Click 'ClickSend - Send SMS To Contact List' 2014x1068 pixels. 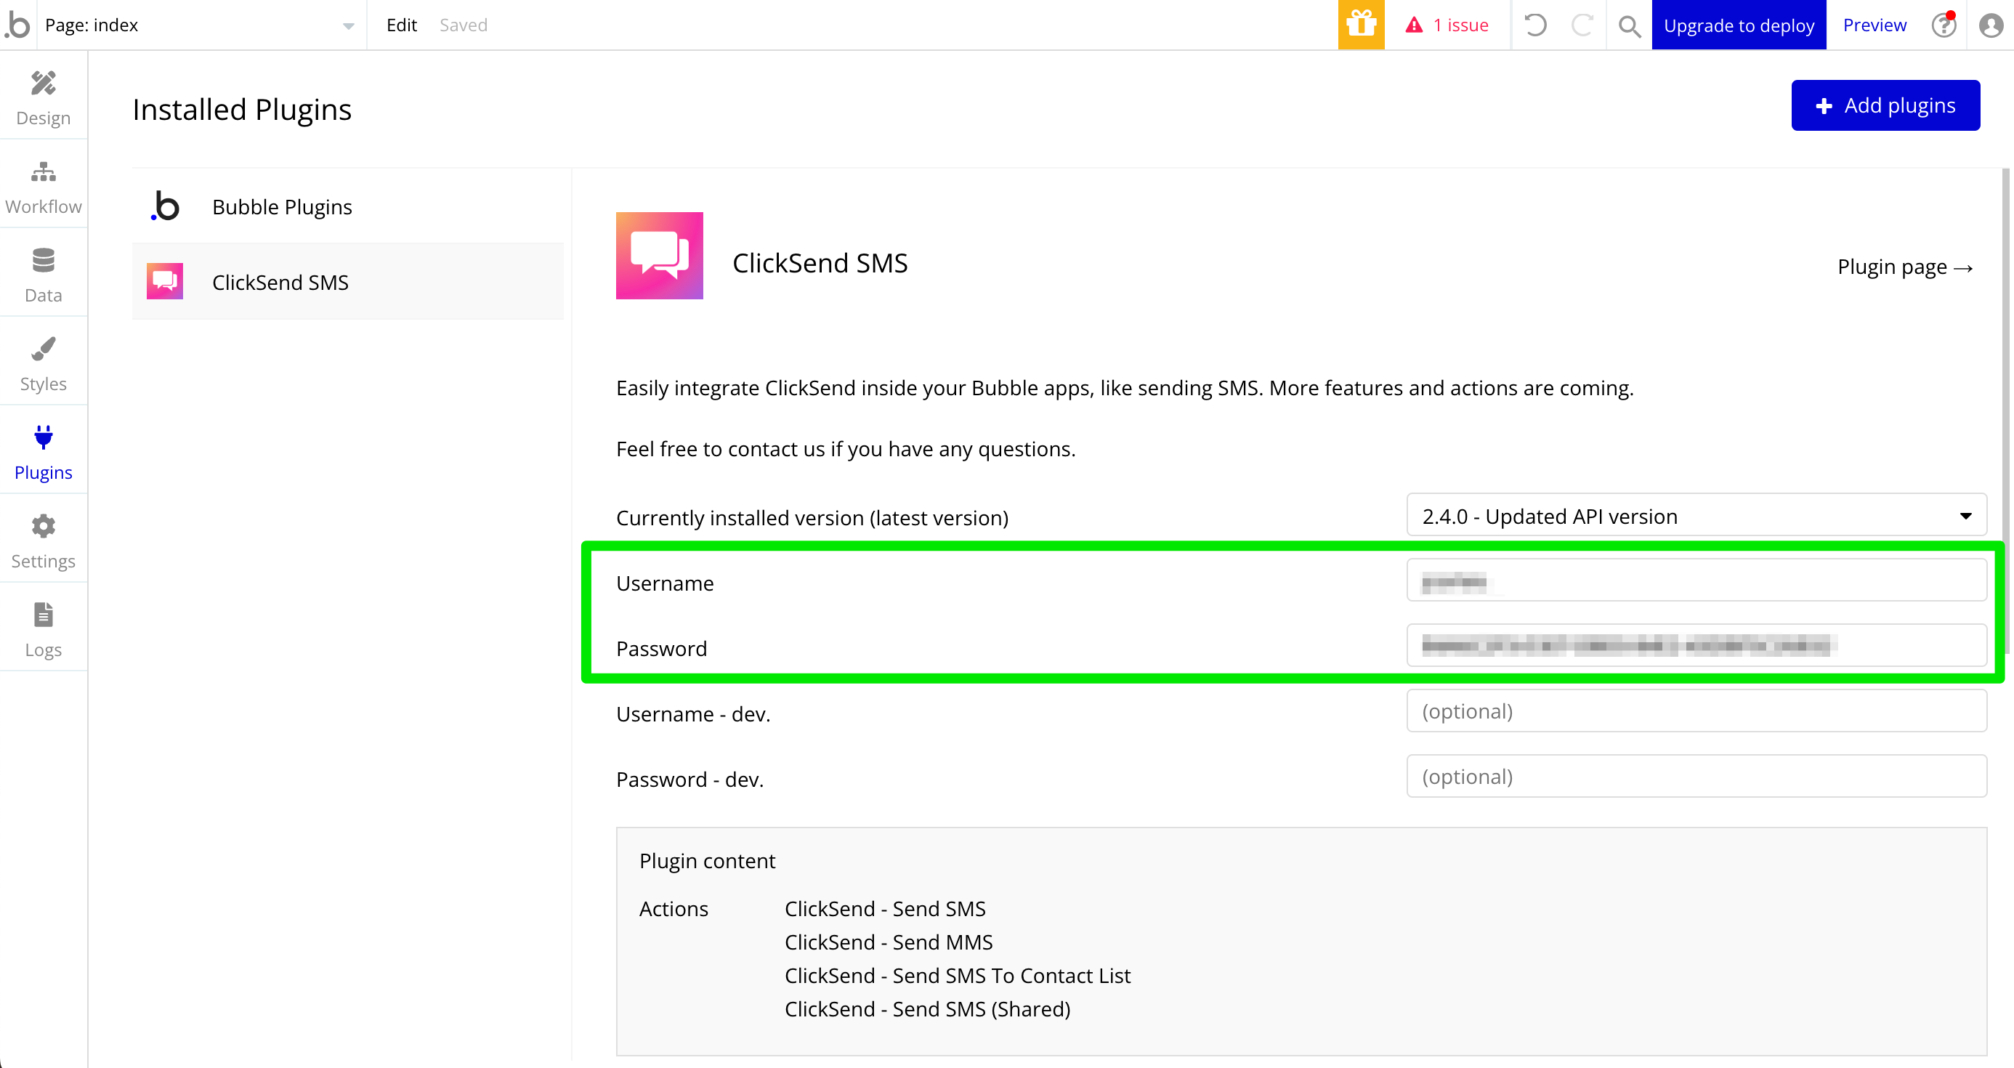pyautogui.click(x=957, y=975)
